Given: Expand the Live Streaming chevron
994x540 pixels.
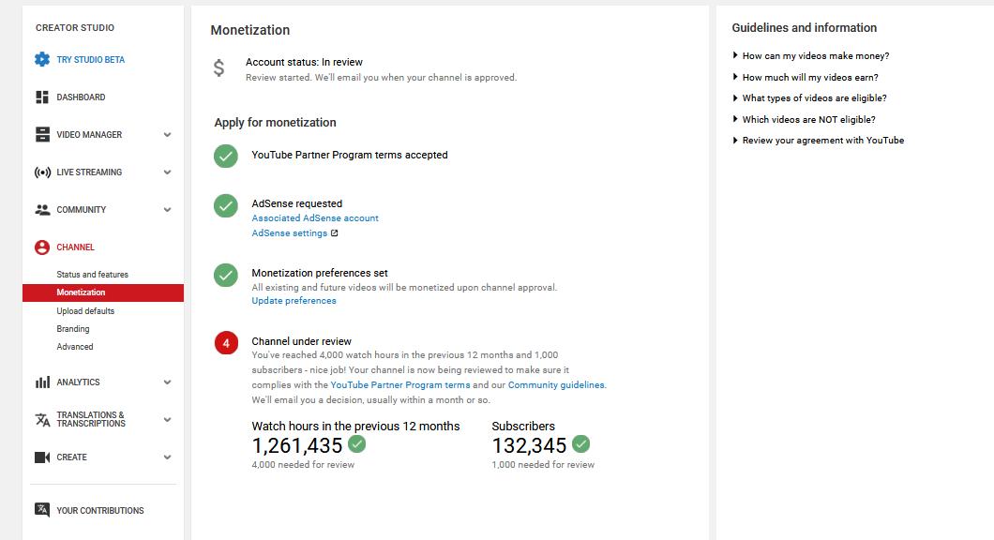Looking at the screenshot, I should [167, 172].
